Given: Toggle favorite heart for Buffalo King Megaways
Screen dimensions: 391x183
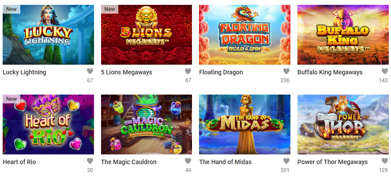Looking at the screenshot, I should point(385,71).
